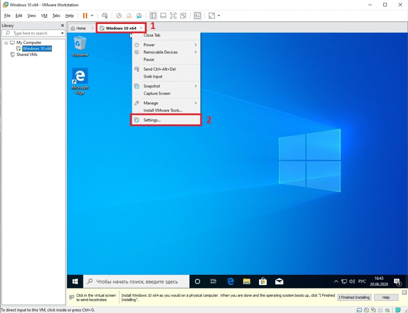Open the File menu
408x313 pixels.
7,16
